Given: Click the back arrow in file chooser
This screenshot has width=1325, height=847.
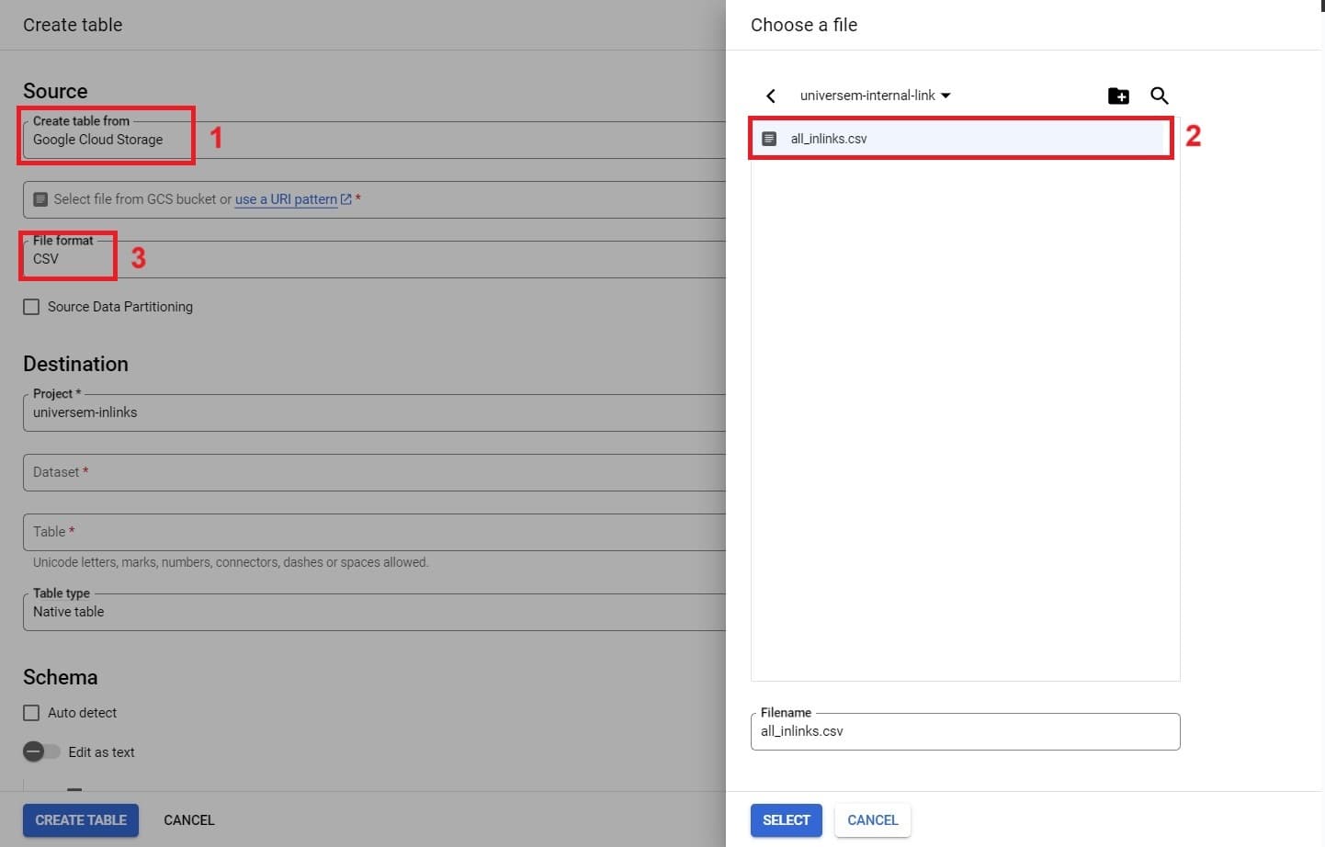Looking at the screenshot, I should 771,96.
